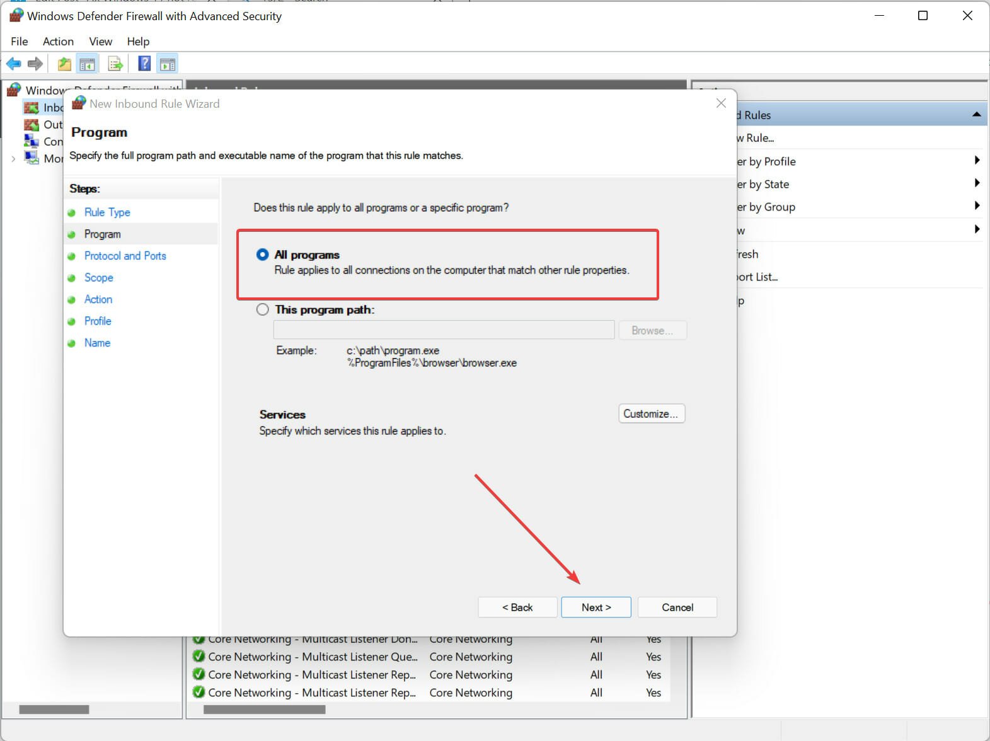Click Export List action in Actions pane
Screen dimensions: 990x741
coord(757,277)
